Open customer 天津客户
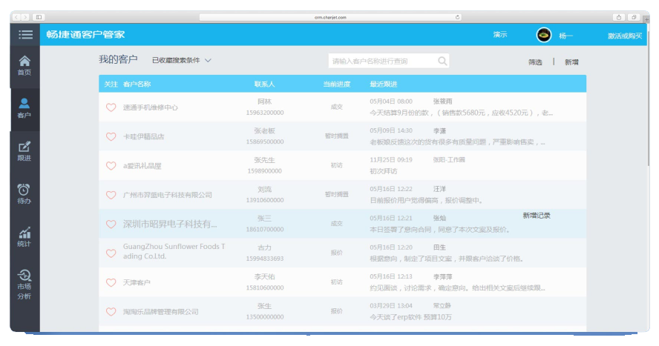The width and height of the screenshot is (659, 346). [137, 283]
